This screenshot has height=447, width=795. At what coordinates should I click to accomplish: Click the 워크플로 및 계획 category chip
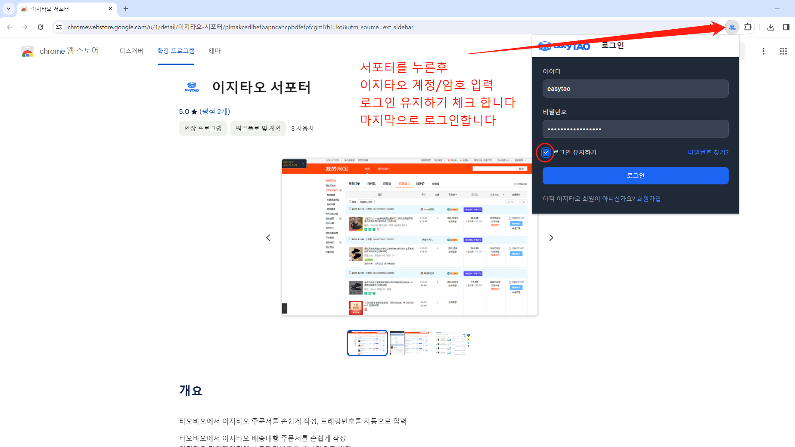tap(258, 129)
